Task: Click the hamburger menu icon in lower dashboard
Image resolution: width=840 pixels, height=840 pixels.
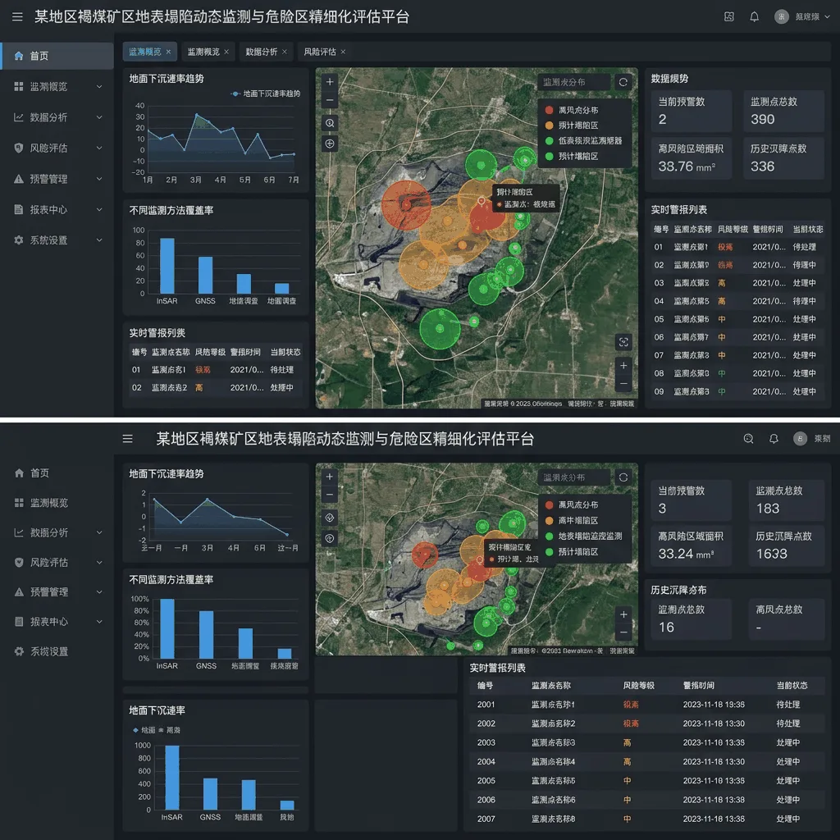Action: coord(127,439)
